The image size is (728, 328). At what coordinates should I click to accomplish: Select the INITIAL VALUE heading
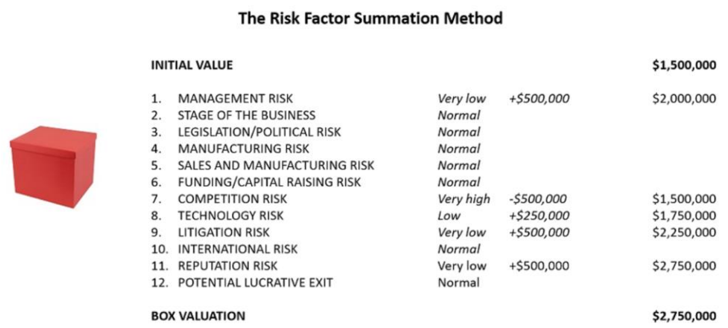pos(191,65)
